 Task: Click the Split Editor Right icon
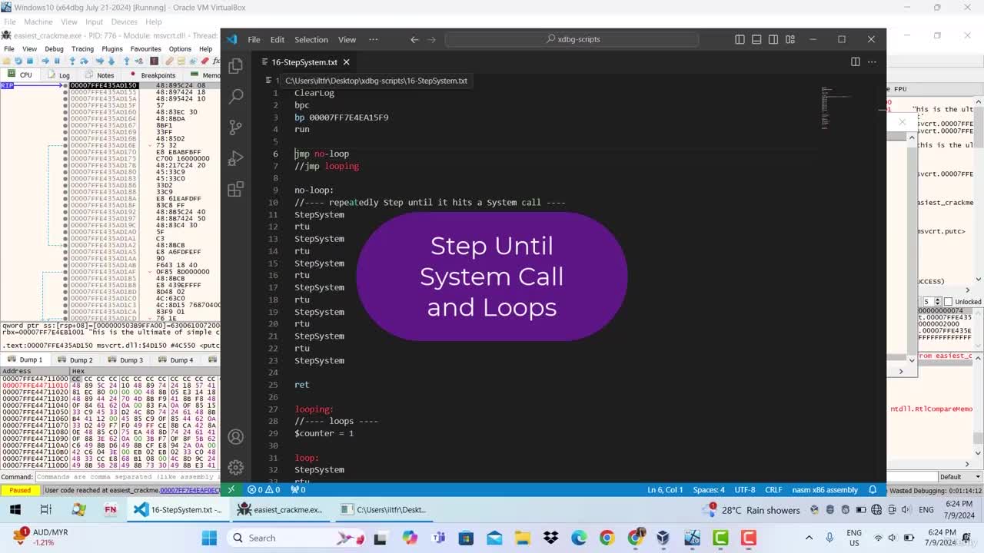click(855, 61)
